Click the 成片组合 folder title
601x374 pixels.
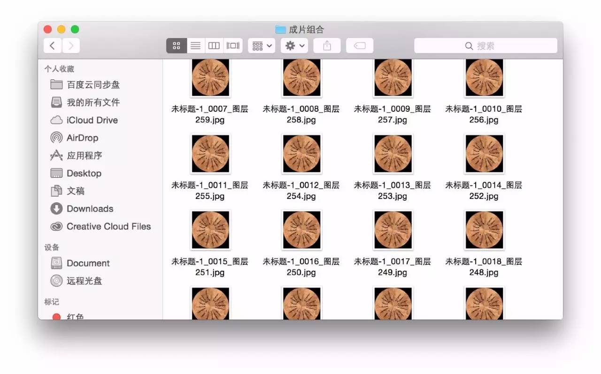click(x=306, y=30)
